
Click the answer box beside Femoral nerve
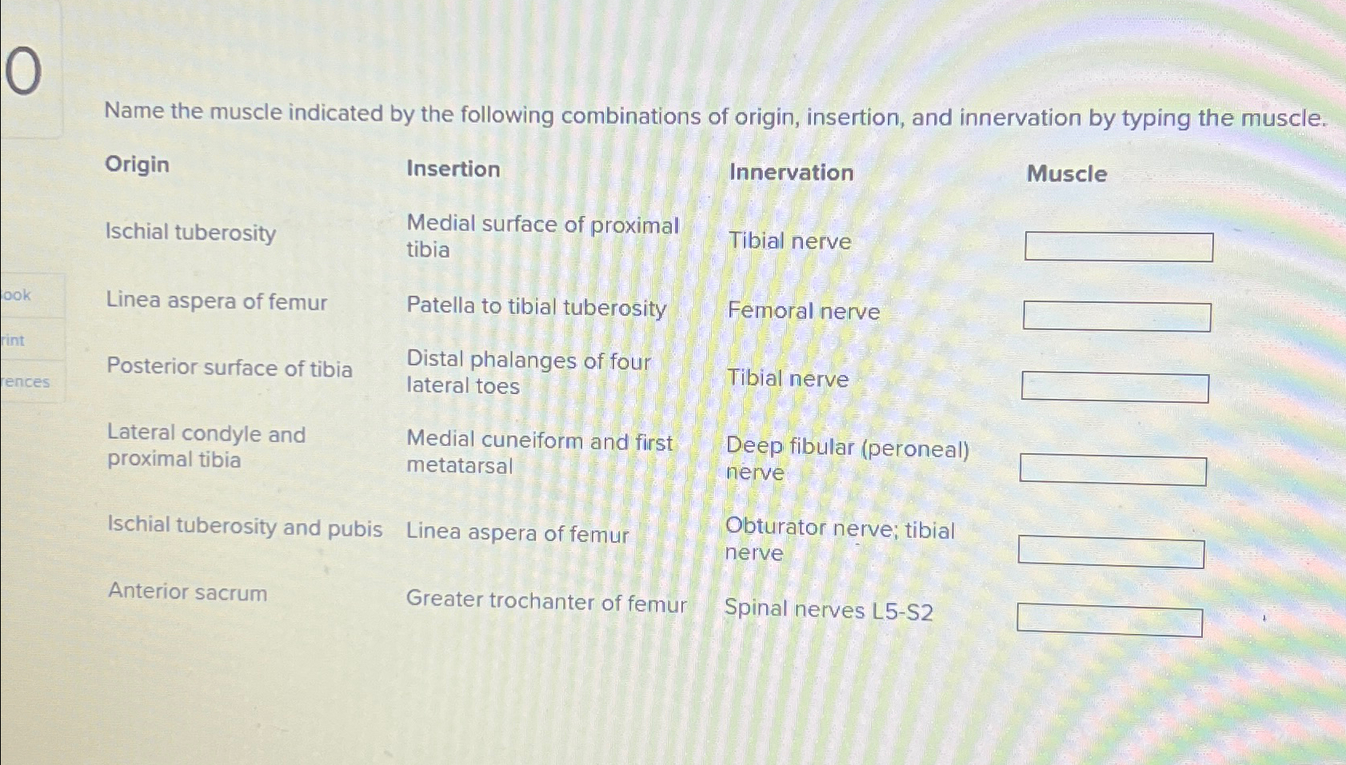[x=1117, y=316]
